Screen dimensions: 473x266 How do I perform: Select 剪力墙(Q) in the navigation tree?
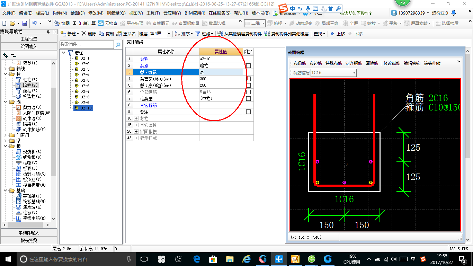pyautogui.click(x=32, y=107)
